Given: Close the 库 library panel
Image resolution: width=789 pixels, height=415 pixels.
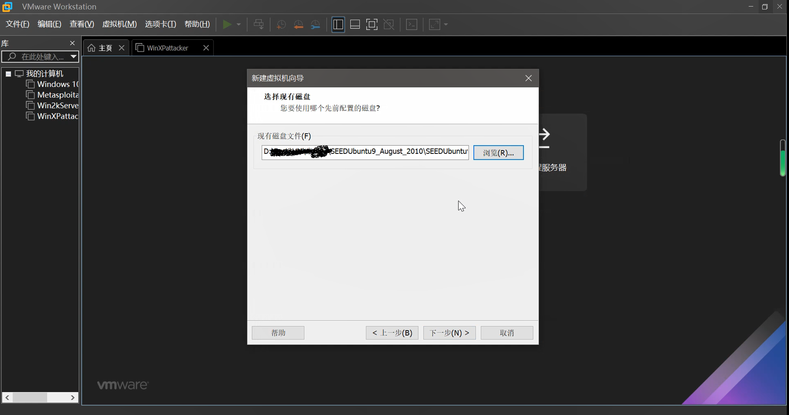Looking at the screenshot, I should 72,43.
